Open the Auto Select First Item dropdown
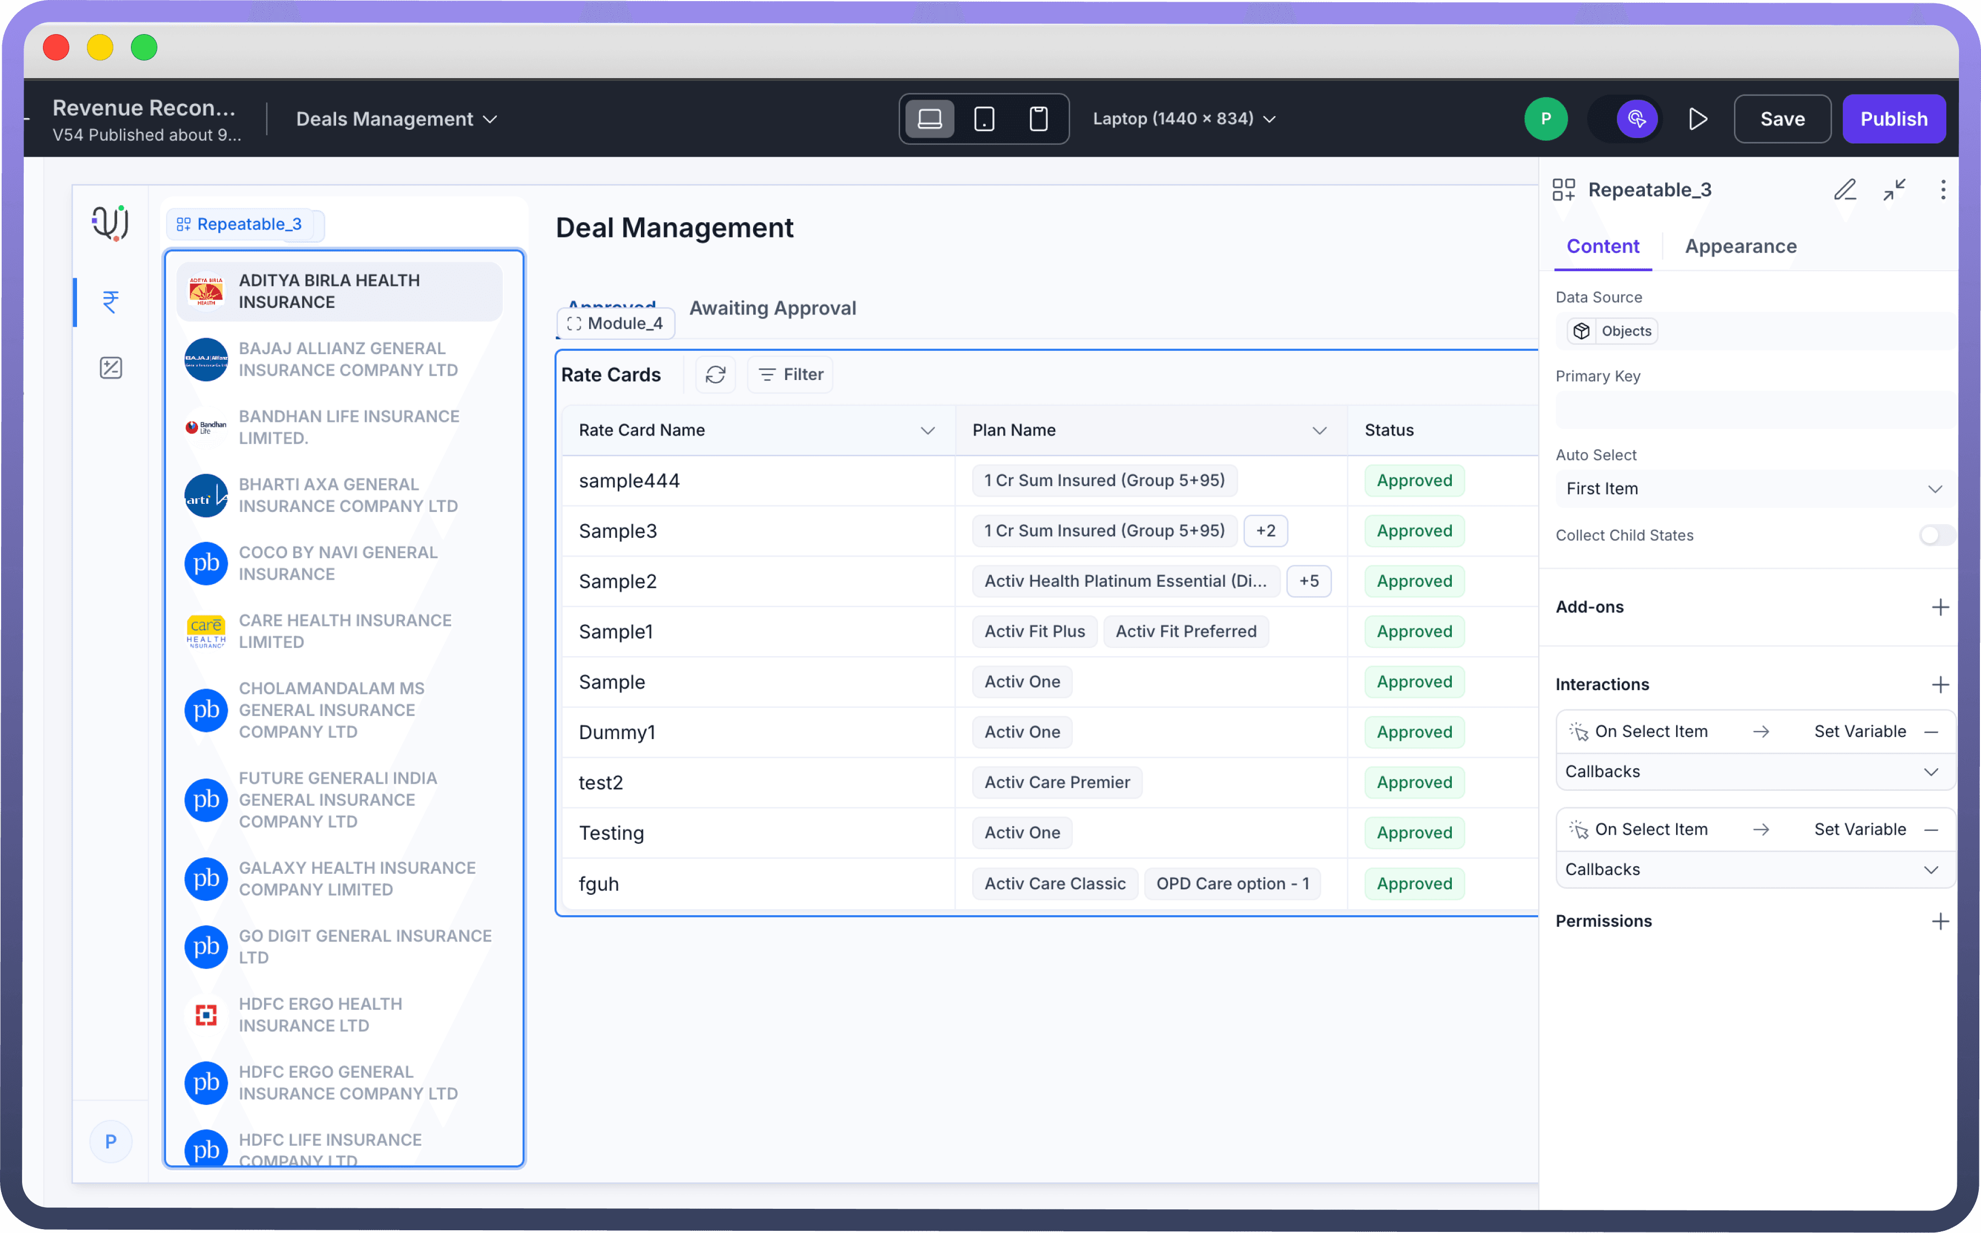Image resolution: width=1981 pixels, height=1233 pixels. pyautogui.click(x=1753, y=488)
